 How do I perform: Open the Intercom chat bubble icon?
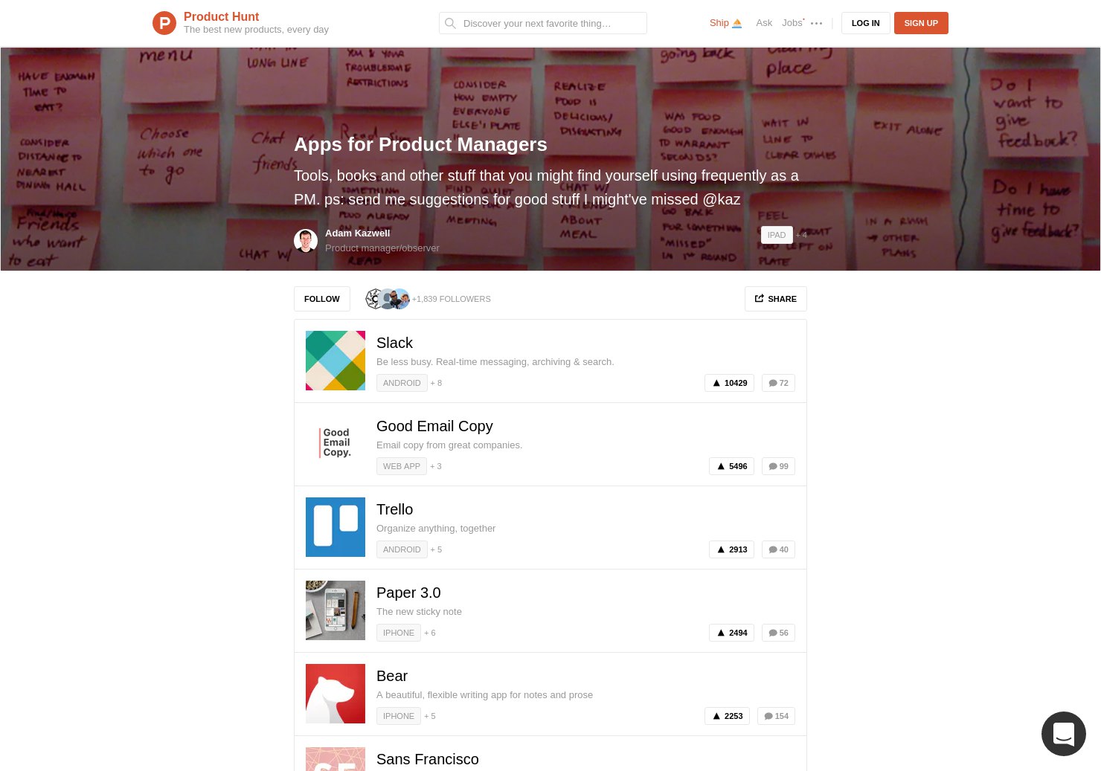1063,734
